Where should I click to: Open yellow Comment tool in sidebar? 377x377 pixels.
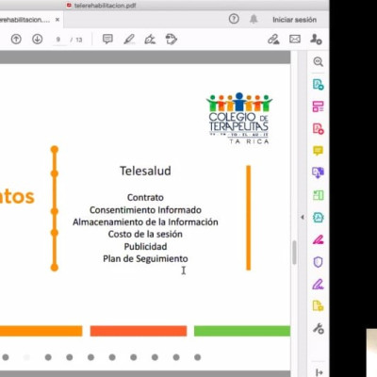point(318,151)
